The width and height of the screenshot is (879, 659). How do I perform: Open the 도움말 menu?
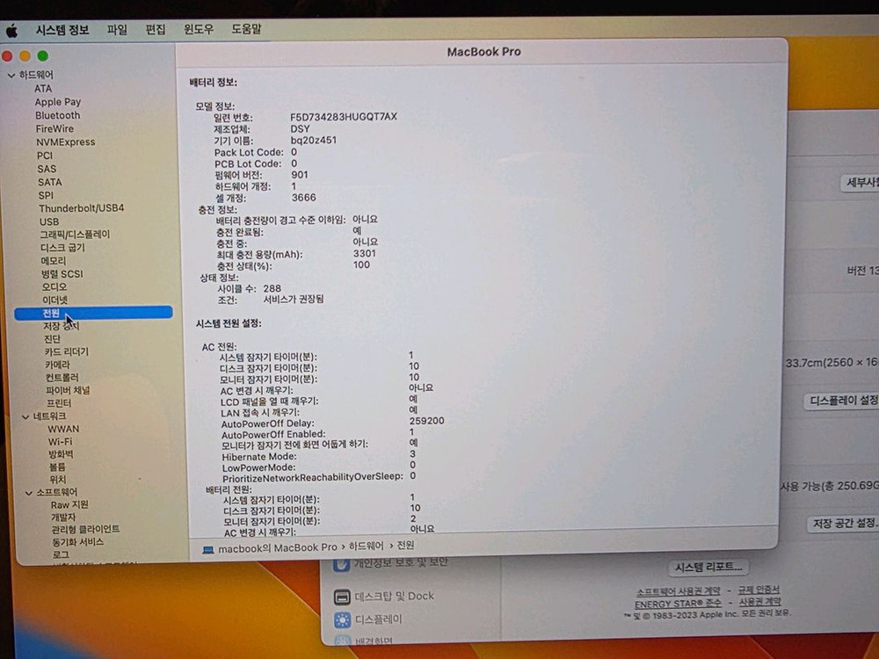click(x=246, y=29)
